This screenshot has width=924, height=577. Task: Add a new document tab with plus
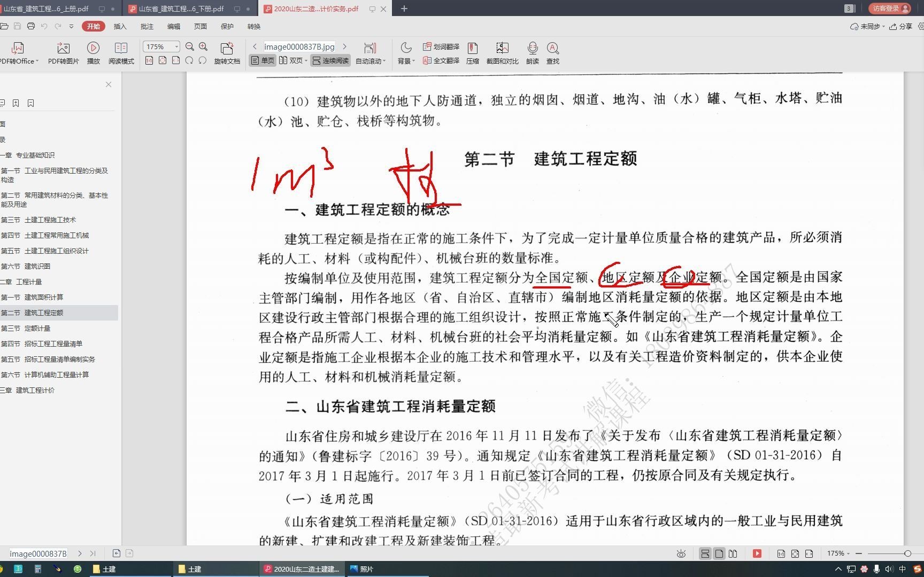(404, 9)
